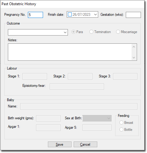The height and width of the screenshot is (153, 147).
Task: Click the Birth weight (gms) field
Action: click(x=48, y=118)
